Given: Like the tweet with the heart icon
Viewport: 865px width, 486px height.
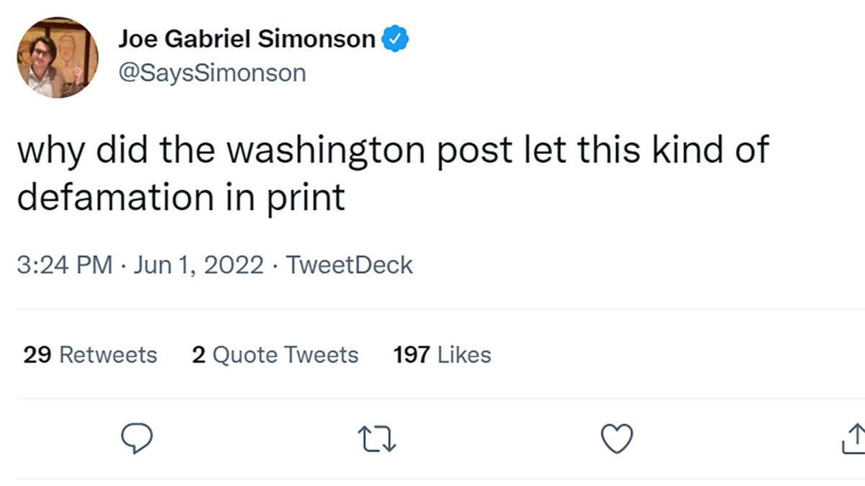Looking at the screenshot, I should (617, 438).
